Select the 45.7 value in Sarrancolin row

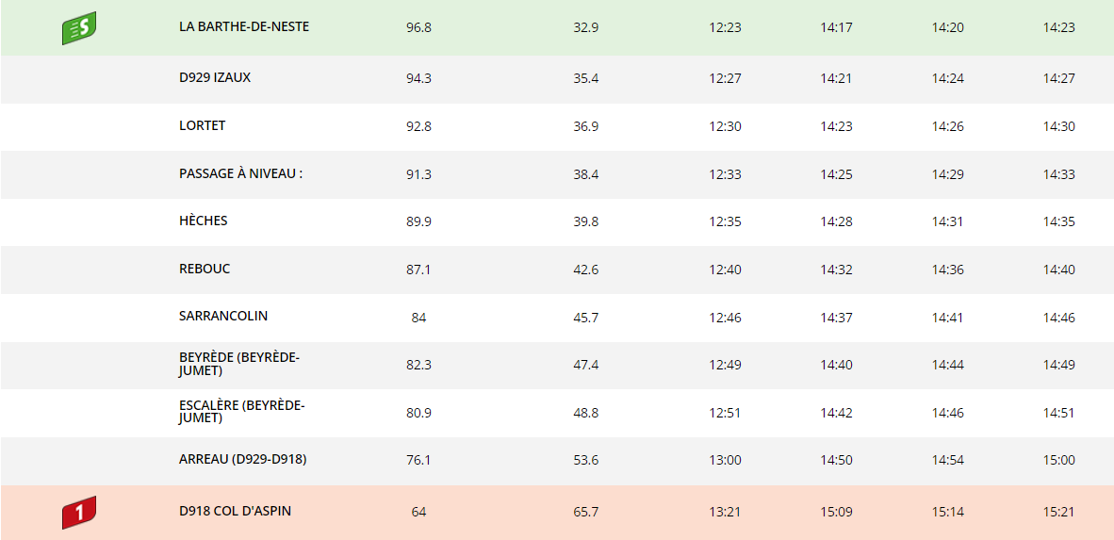click(586, 318)
